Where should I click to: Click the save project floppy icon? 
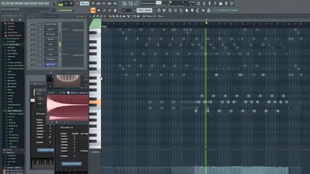click(x=221, y=3)
